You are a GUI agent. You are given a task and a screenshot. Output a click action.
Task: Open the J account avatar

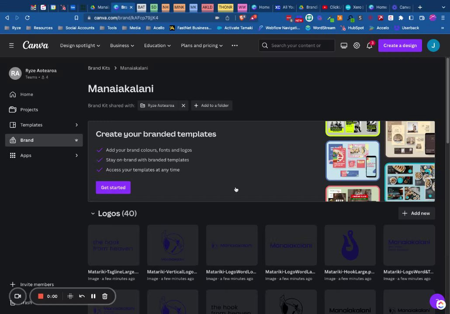tap(433, 45)
